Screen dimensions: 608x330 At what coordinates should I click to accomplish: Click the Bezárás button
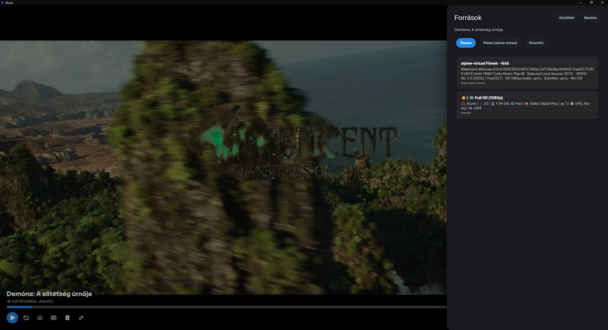[x=591, y=17]
